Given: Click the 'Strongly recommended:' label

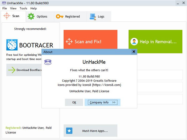Looking at the screenshot, I should (30, 29).
